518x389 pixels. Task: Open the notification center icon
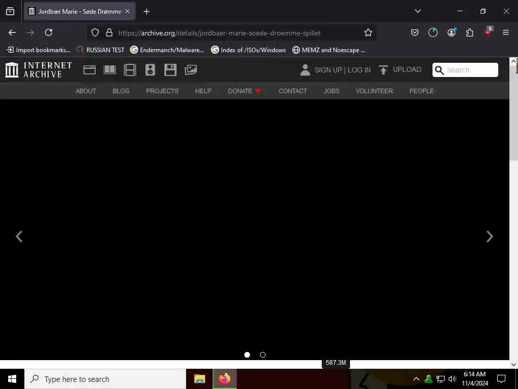(x=501, y=379)
